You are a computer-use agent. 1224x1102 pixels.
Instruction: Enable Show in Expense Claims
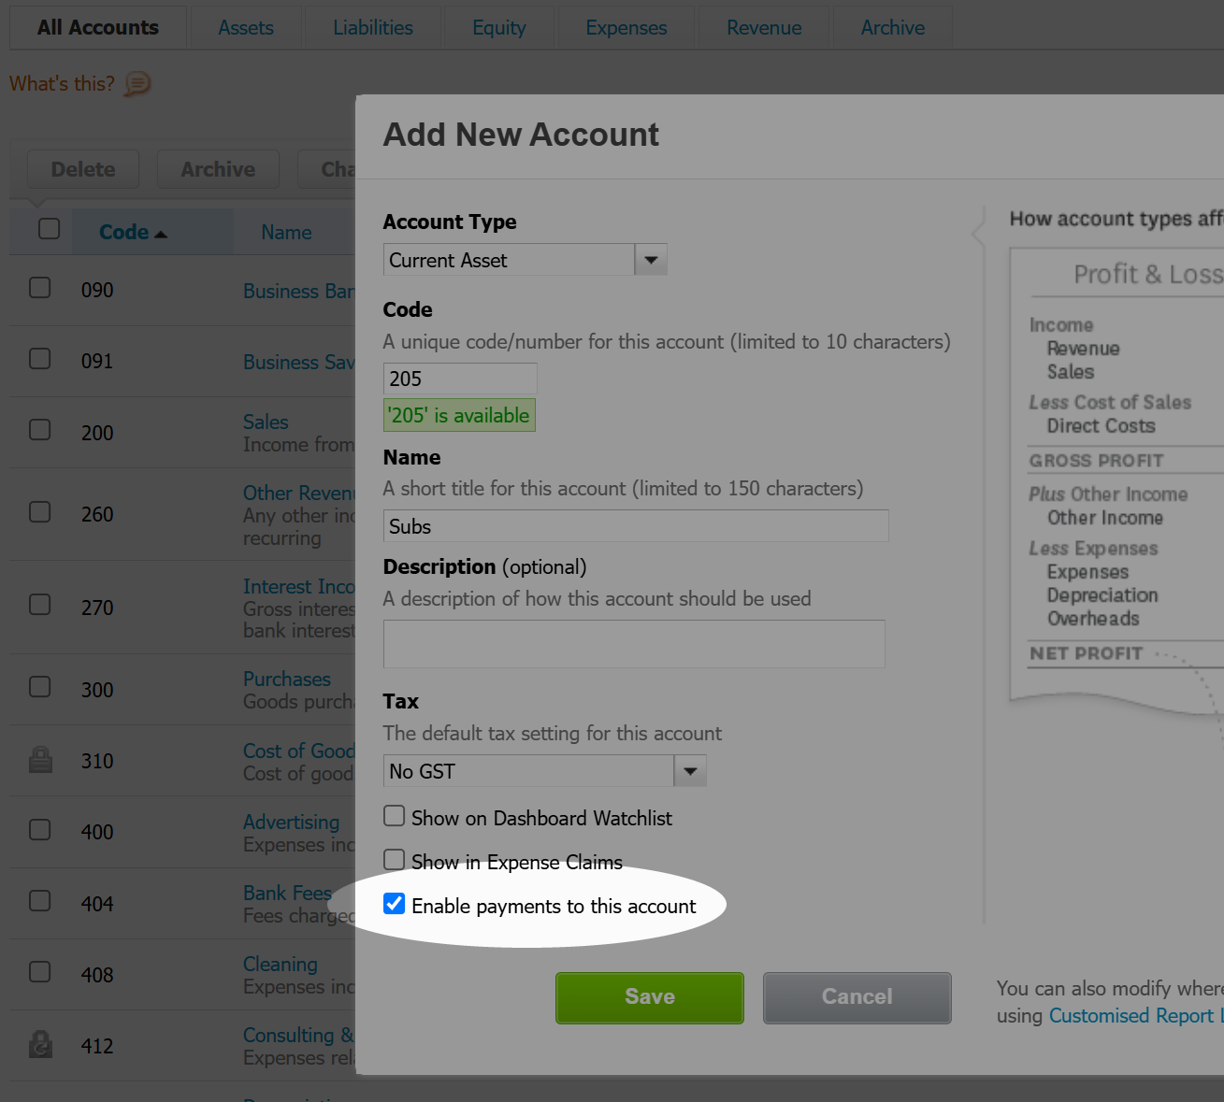[x=395, y=860]
